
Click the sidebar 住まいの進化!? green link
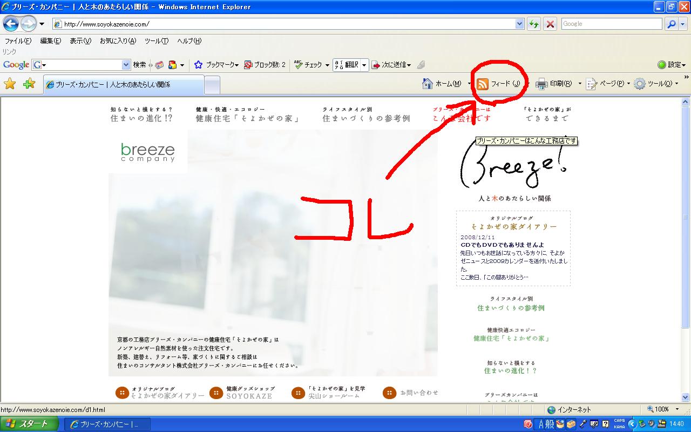tap(511, 370)
